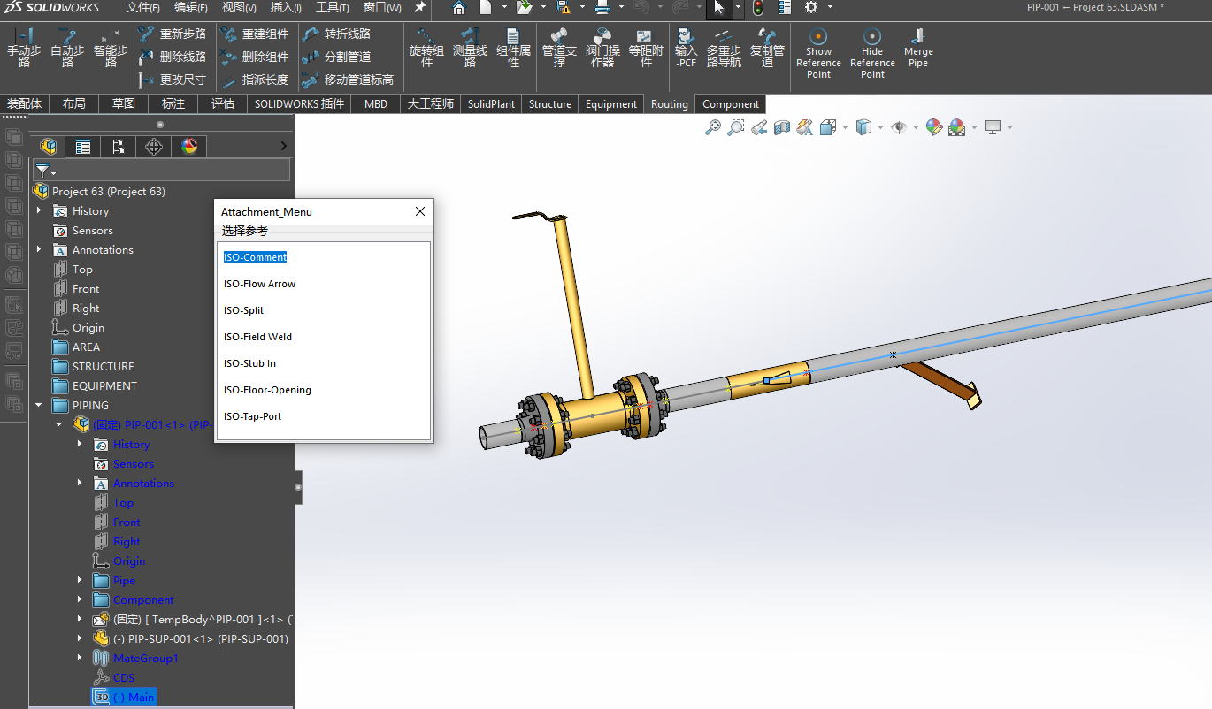Open the 文件(F) menu
Screen dimensions: 1212x709
coord(143,8)
